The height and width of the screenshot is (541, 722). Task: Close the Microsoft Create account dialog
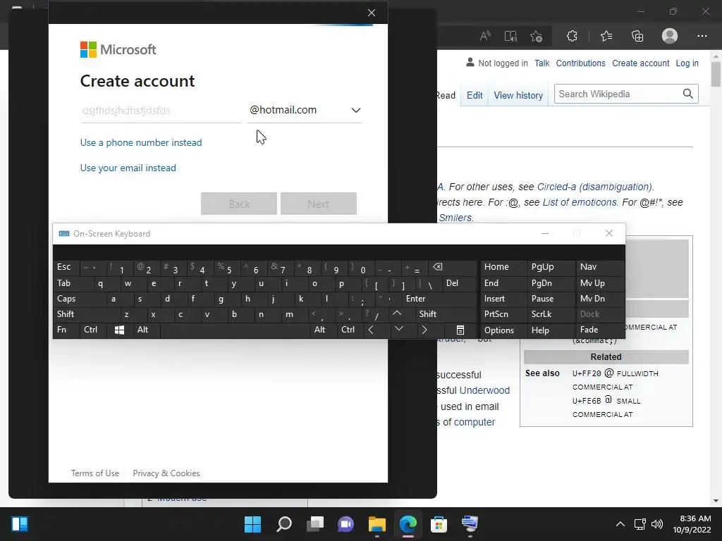pyautogui.click(x=372, y=13)
